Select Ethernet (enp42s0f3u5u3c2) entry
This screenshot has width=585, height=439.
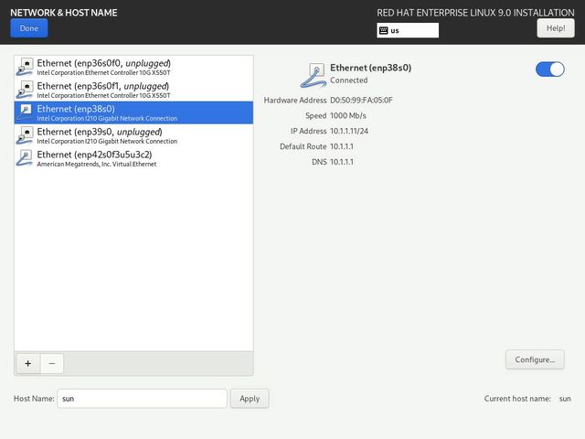[133, 158]
